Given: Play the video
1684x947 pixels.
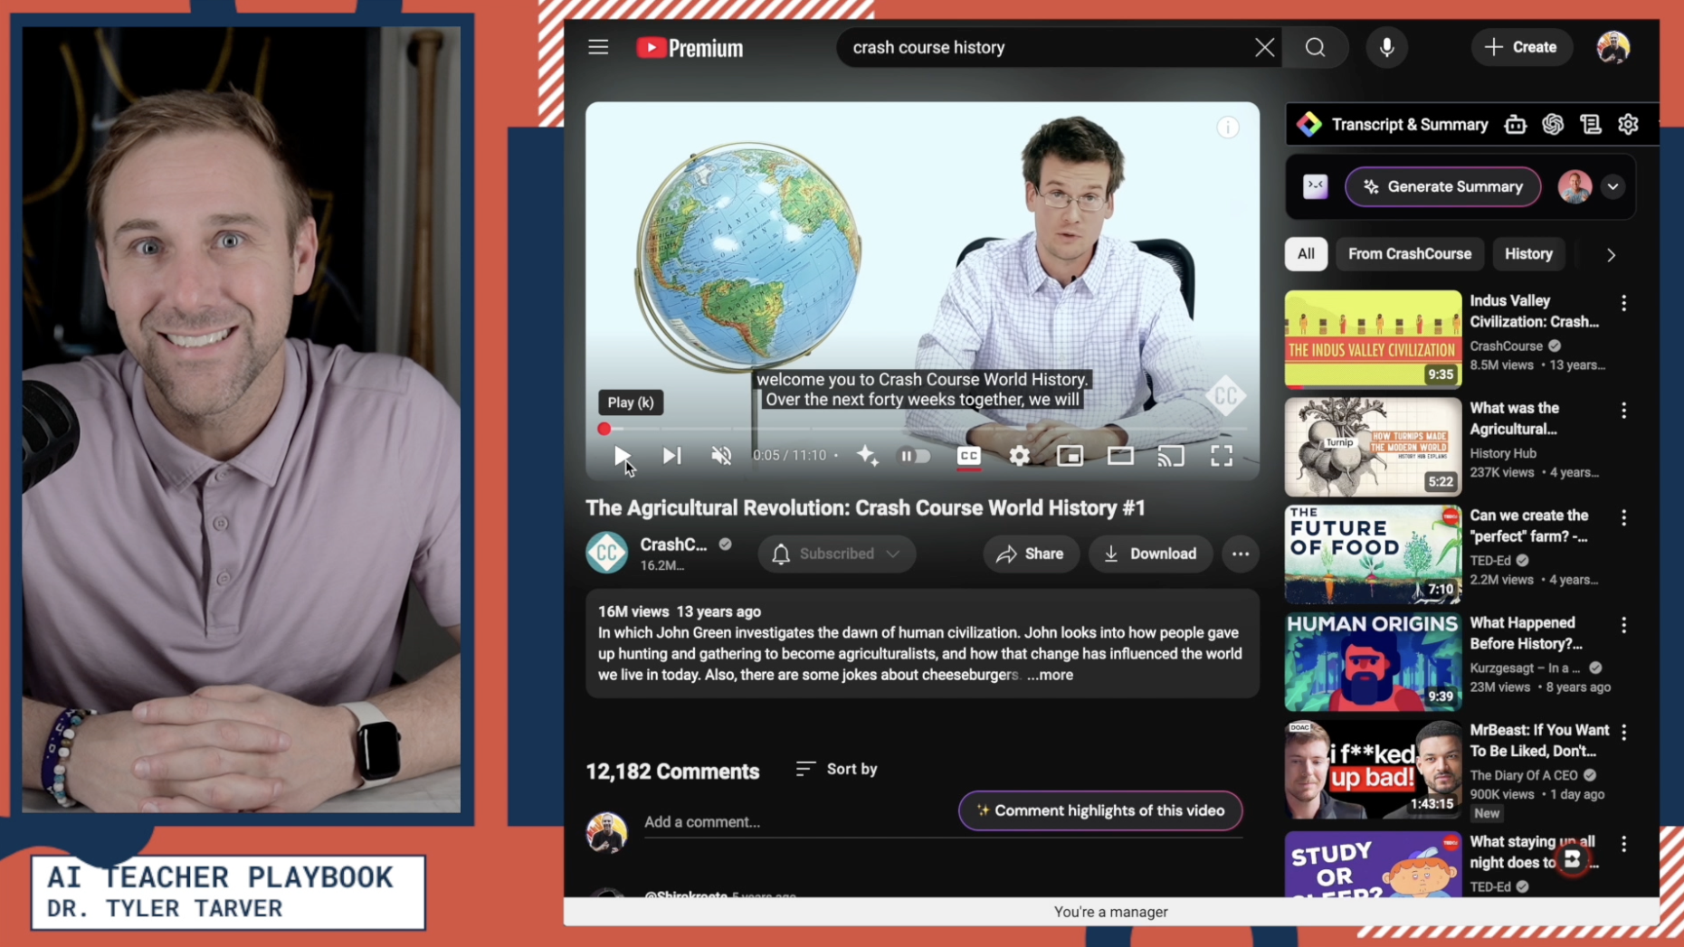Looking at the screenshot, I should coord(622,456).
